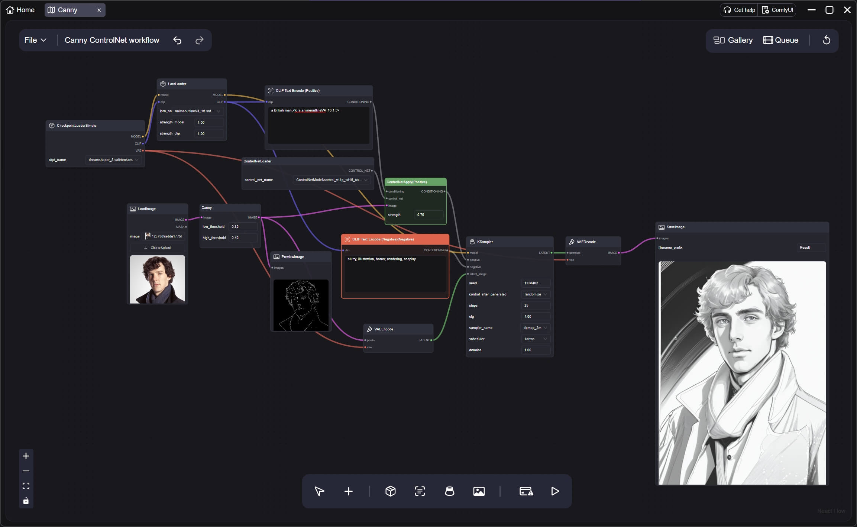Click the Canny ControlNet workflow title
This screenshot has width=857, height=527.
click(112, 40)
